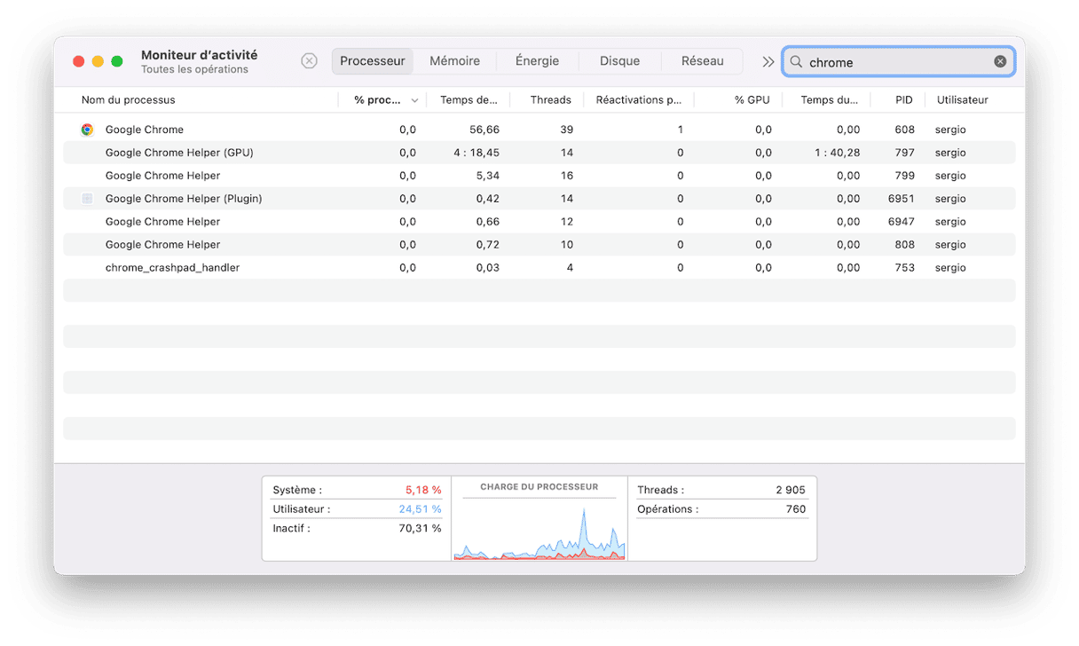
Task: Sort by Temps de processeur column
Action: pos(469,100)
